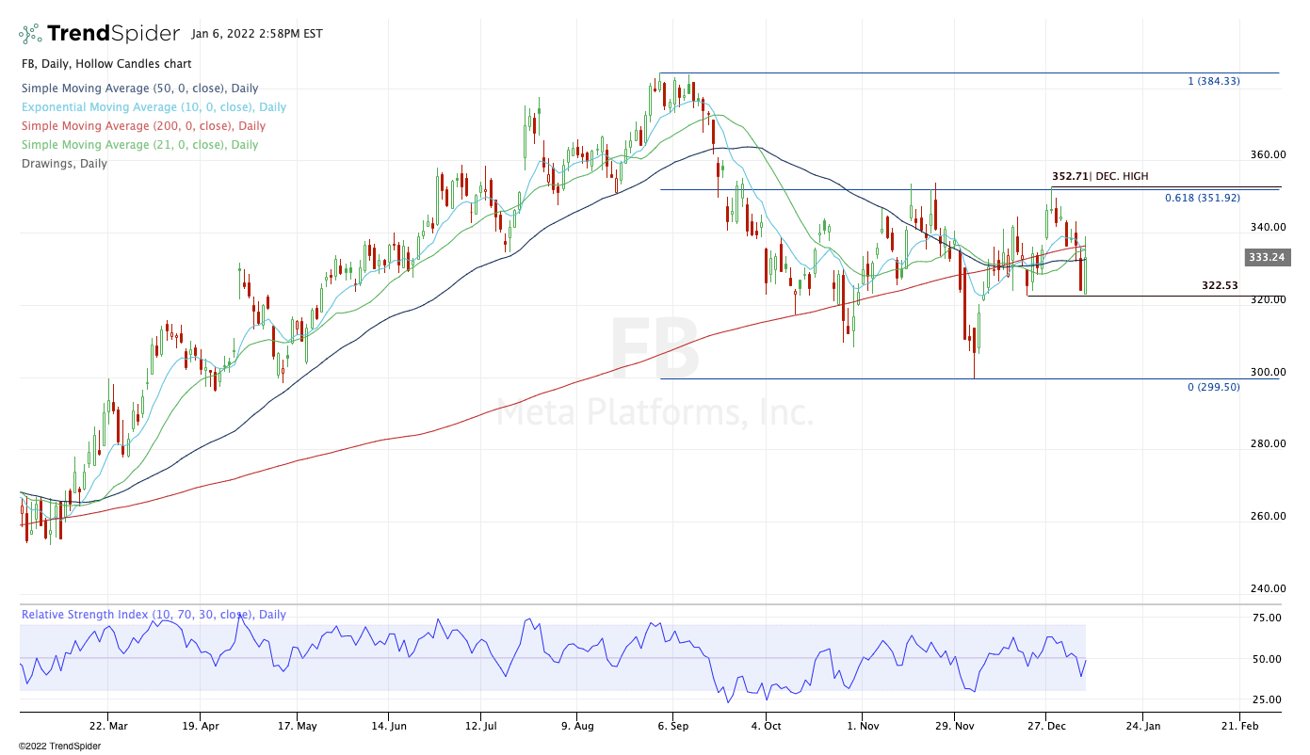Viewport: 1310px width, 755px height.
Task: Click the 22. Mar date label
Action: tap(106, 726)
